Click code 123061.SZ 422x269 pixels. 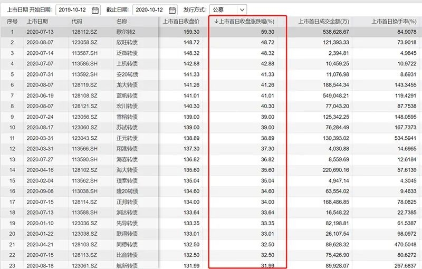pyautogui.click(x=84, y=265)
